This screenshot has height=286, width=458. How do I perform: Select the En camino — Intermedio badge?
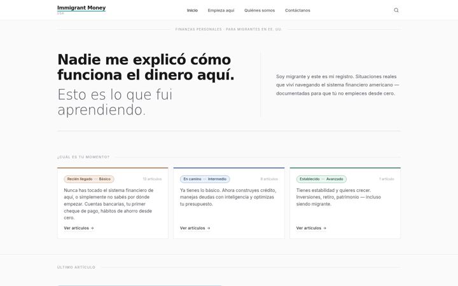205,179
